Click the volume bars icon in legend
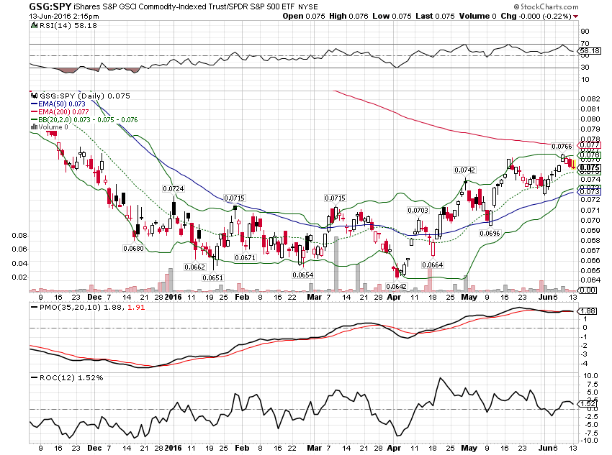 tap(34, 127)
